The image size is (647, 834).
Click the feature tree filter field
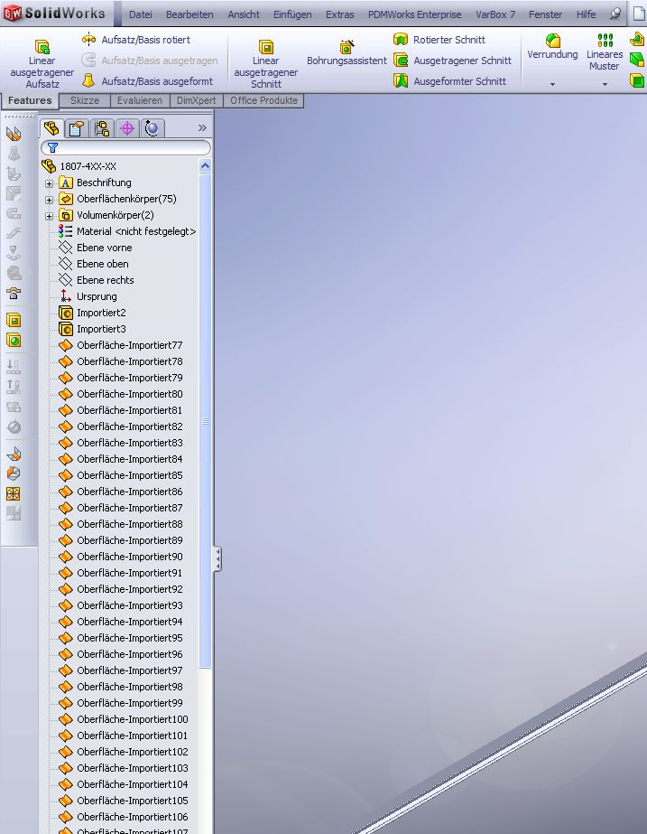coord(126,147)
